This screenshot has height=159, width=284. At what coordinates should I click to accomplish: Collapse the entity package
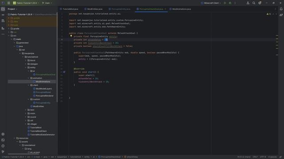click(26, 68)
